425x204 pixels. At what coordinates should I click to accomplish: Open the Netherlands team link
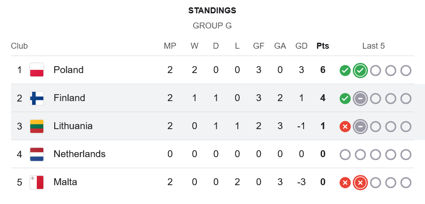pos(80,154)
